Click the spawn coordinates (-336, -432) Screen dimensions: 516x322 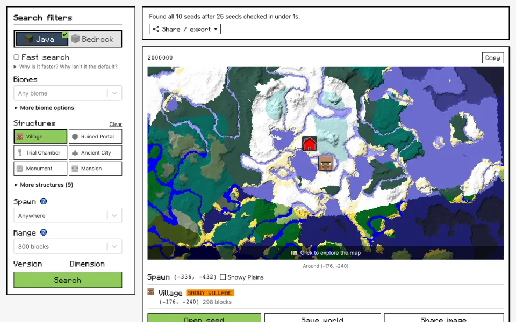click(x=195, y=277)
